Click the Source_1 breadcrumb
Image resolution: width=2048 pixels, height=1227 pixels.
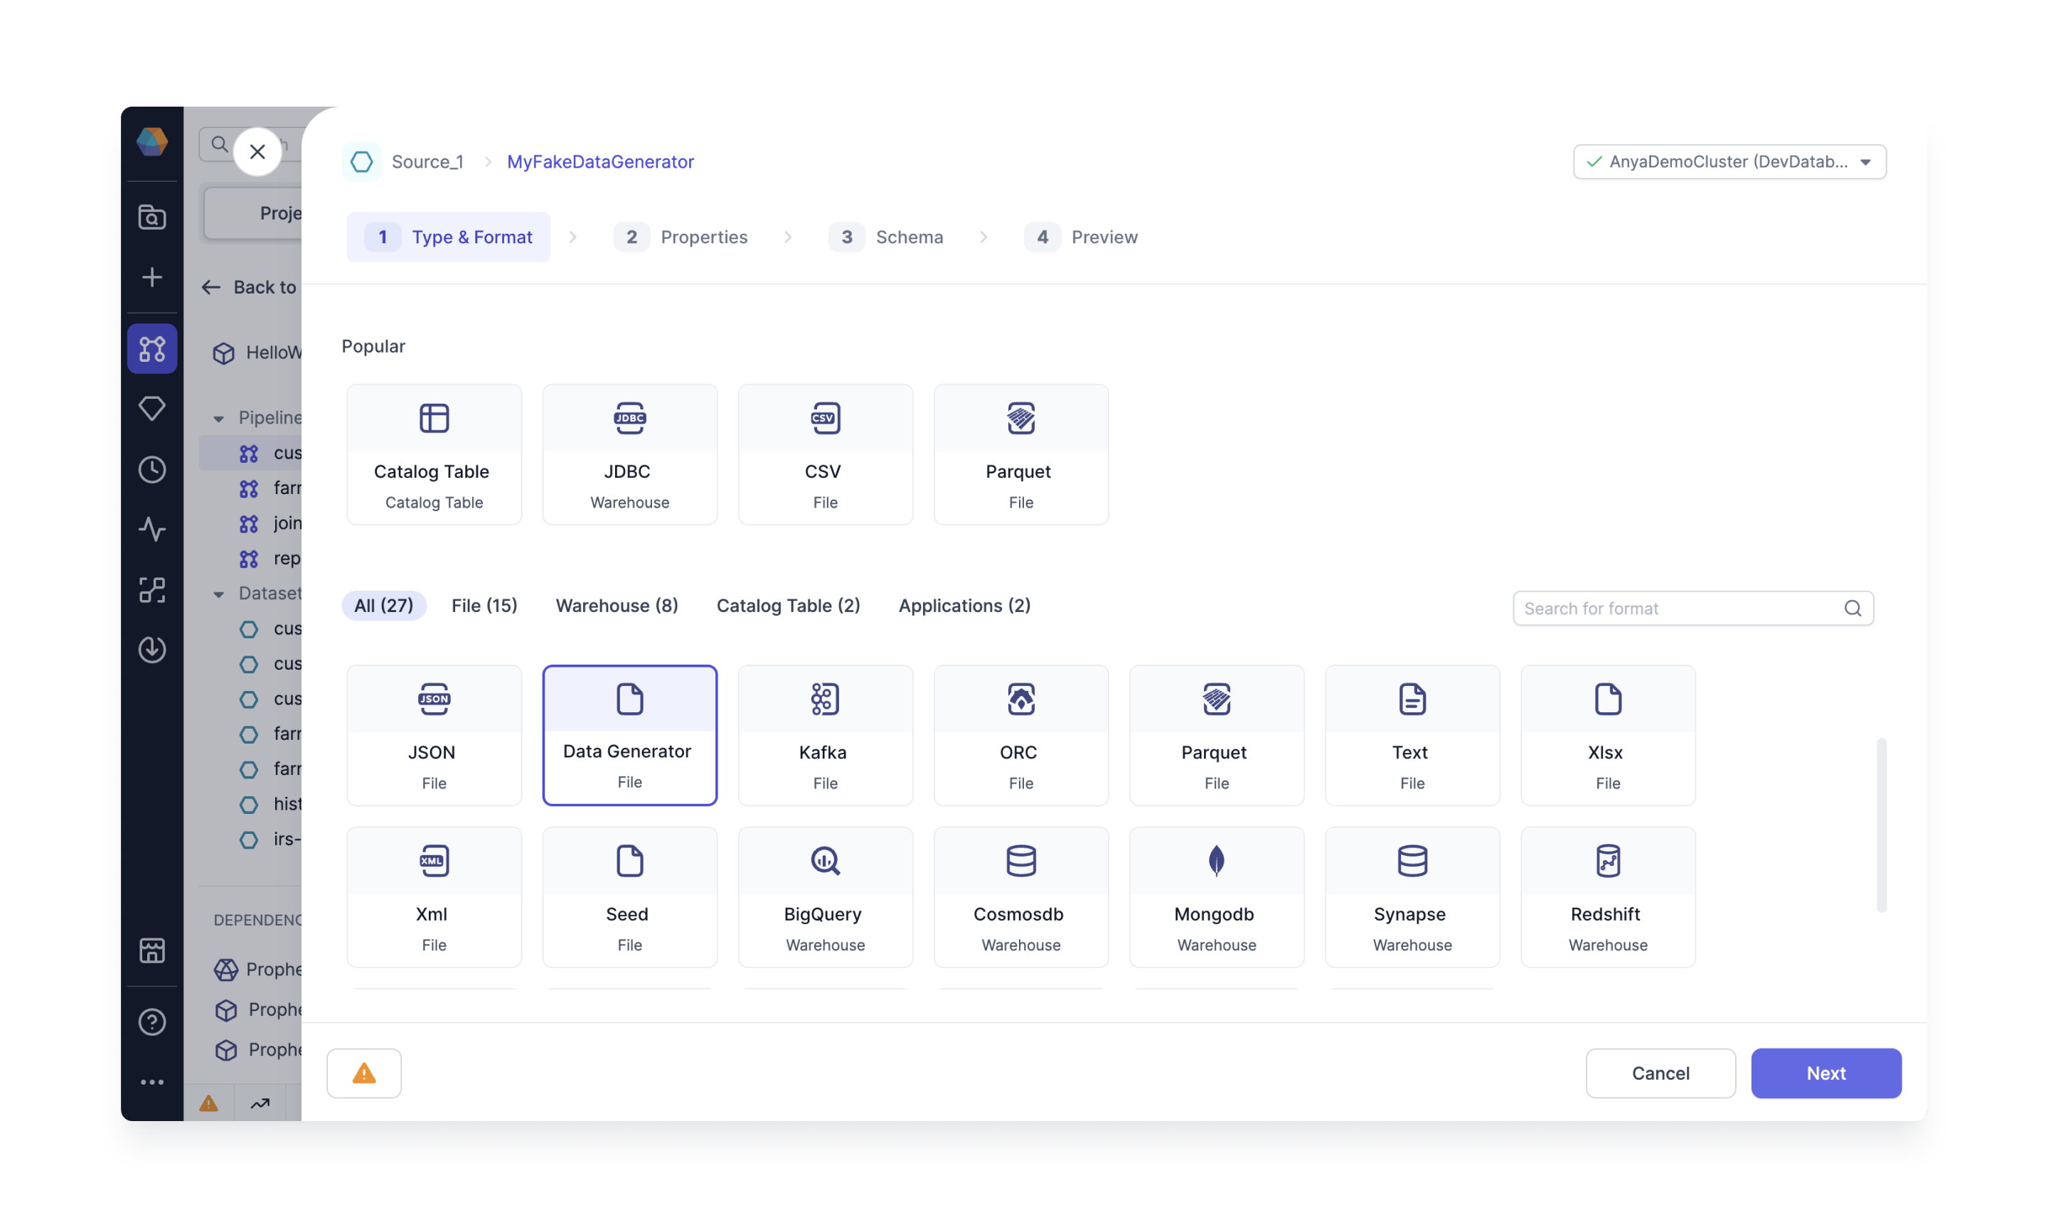427,161
